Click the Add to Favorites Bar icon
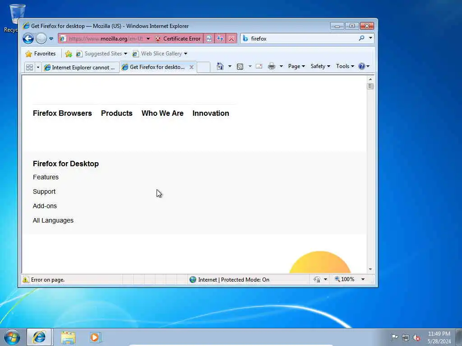Image resolution: width=462 pixels, height=346 pixels. click(x=69, y=54)
